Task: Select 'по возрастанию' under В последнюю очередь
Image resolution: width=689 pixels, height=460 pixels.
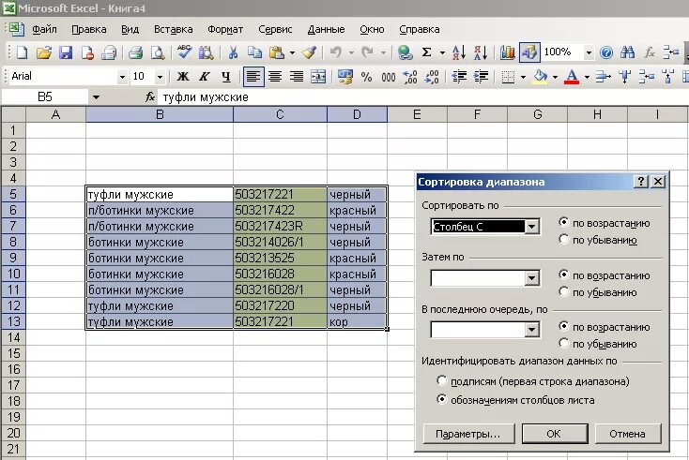Action: tap(564, 326)
